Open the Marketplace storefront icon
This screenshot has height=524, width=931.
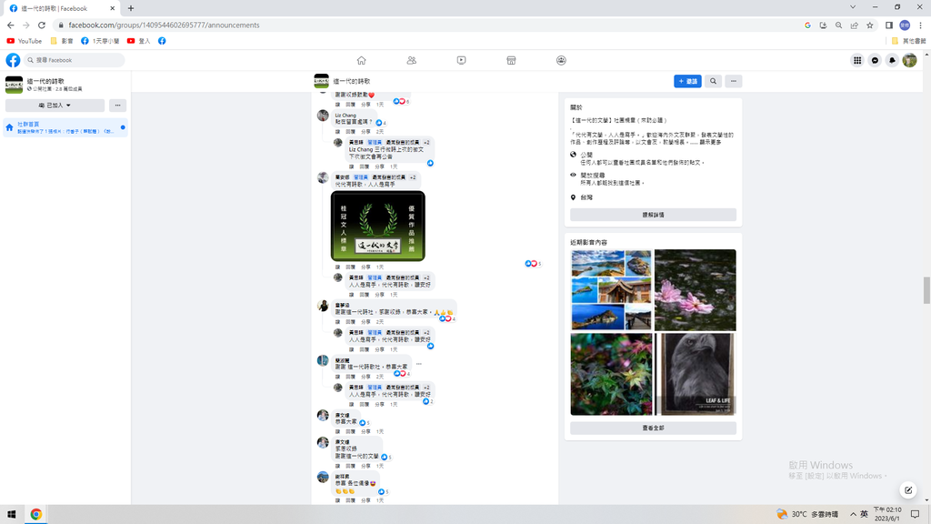tap(511, 60)
